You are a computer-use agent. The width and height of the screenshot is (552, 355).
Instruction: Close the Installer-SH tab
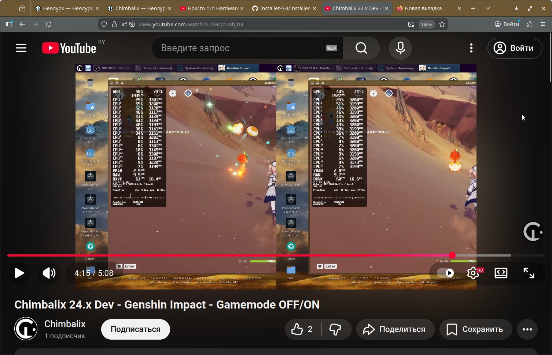(314, 8)
